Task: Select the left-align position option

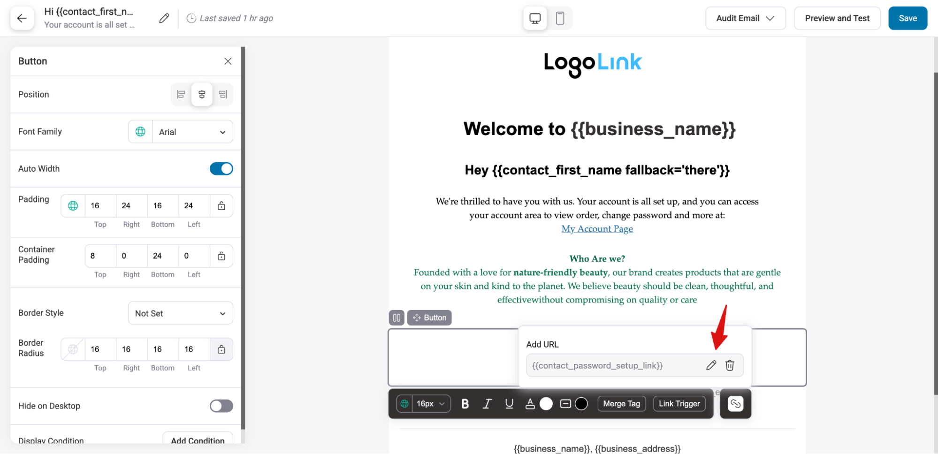Action: (x=181, y=94)
